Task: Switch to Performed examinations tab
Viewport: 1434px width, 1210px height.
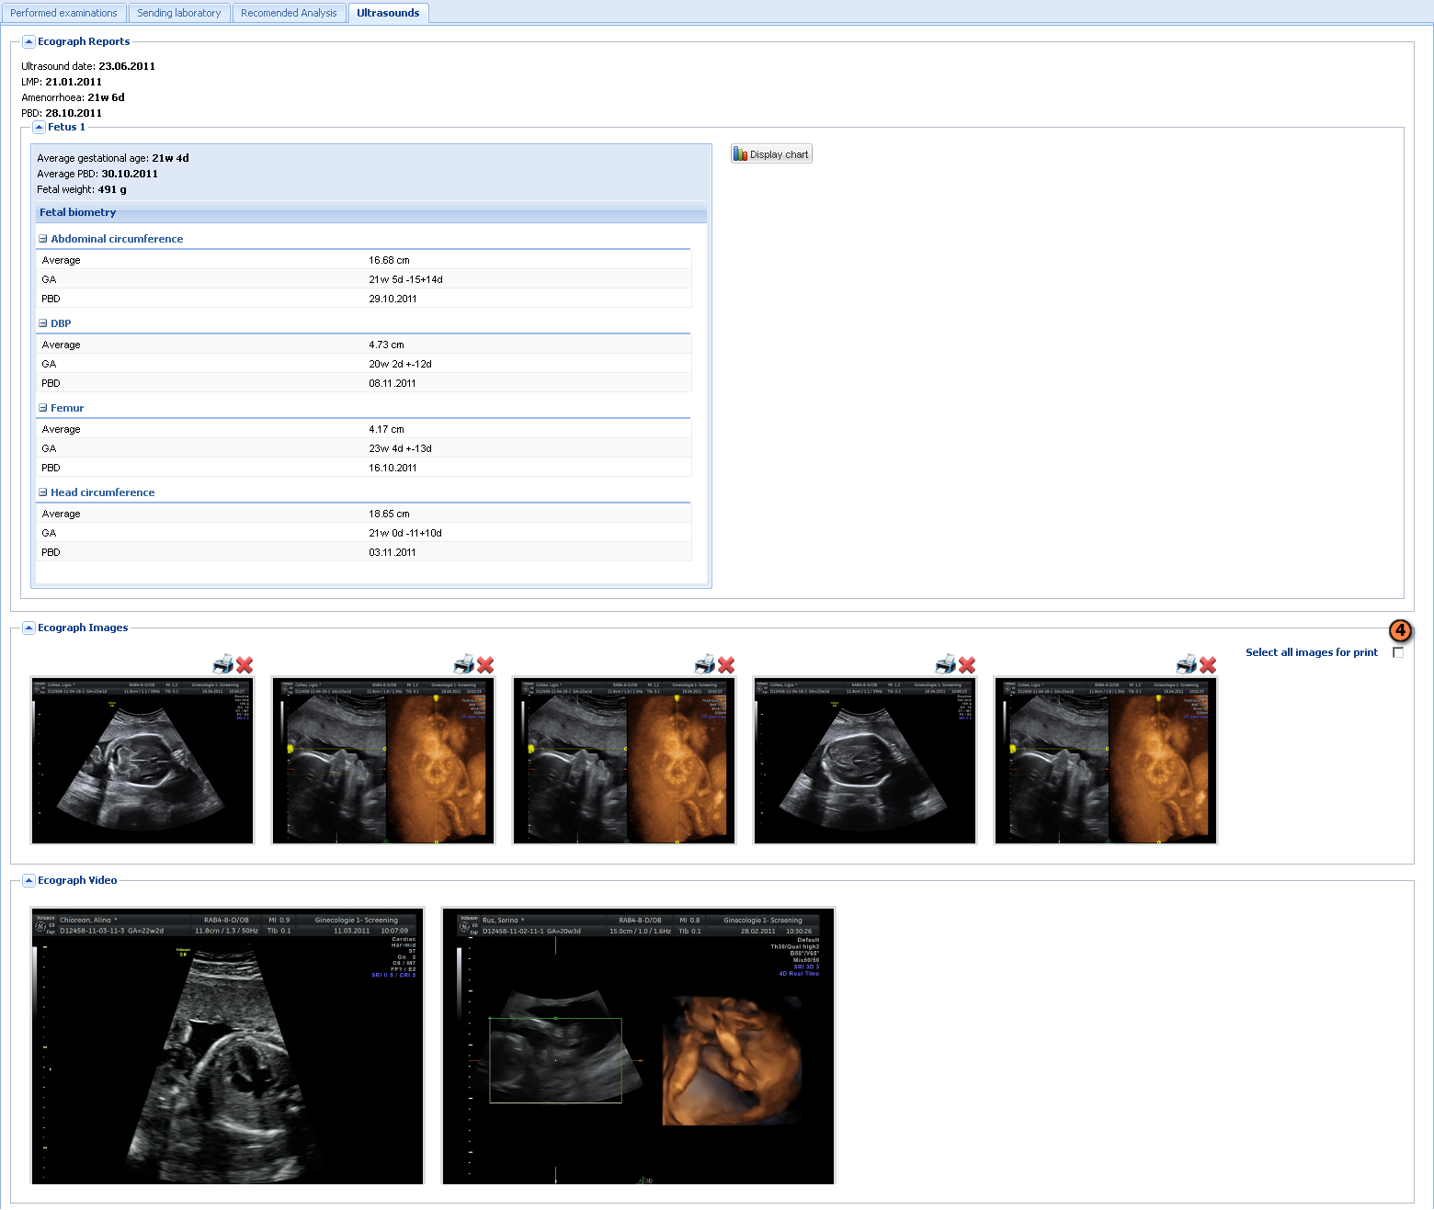Action: [63, 13]
